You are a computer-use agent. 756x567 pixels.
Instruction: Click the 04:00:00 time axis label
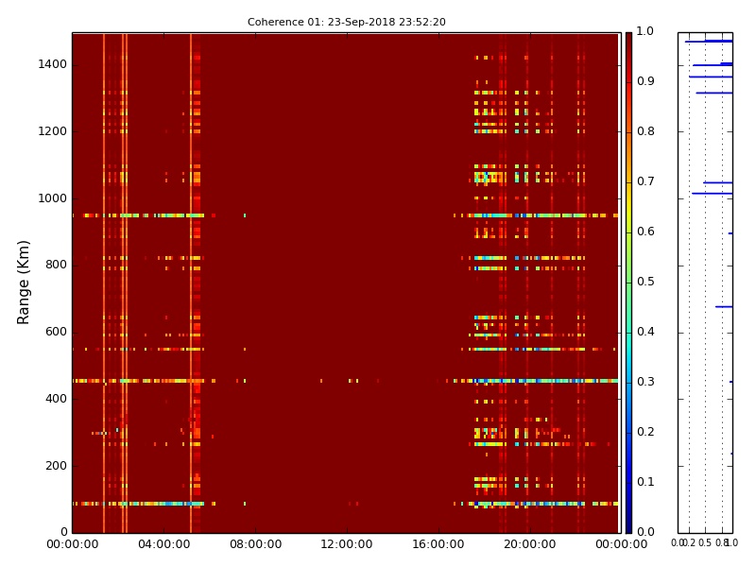point(163,545)
